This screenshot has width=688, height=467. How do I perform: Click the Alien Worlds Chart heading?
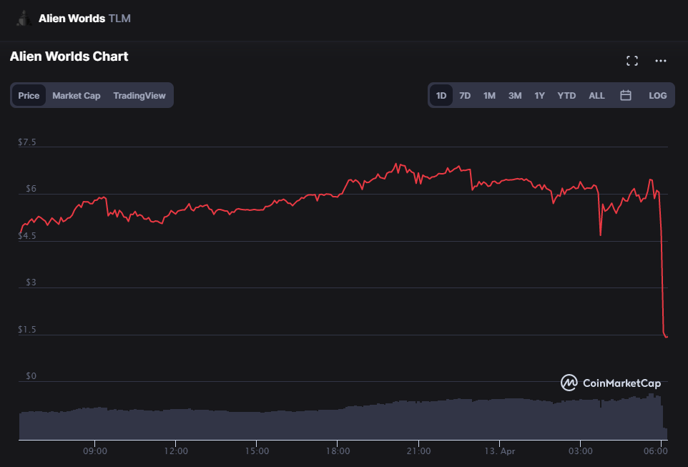[69, 56]
